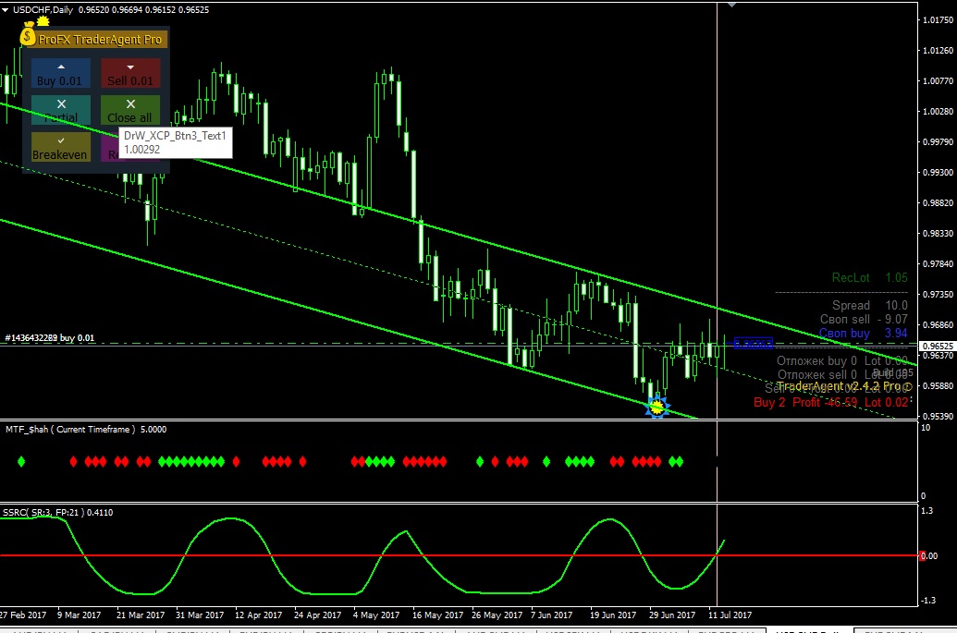Viewport: 957px width, 633px height.
Task: Click the Отложек buy 0 line
Action: 842,361
